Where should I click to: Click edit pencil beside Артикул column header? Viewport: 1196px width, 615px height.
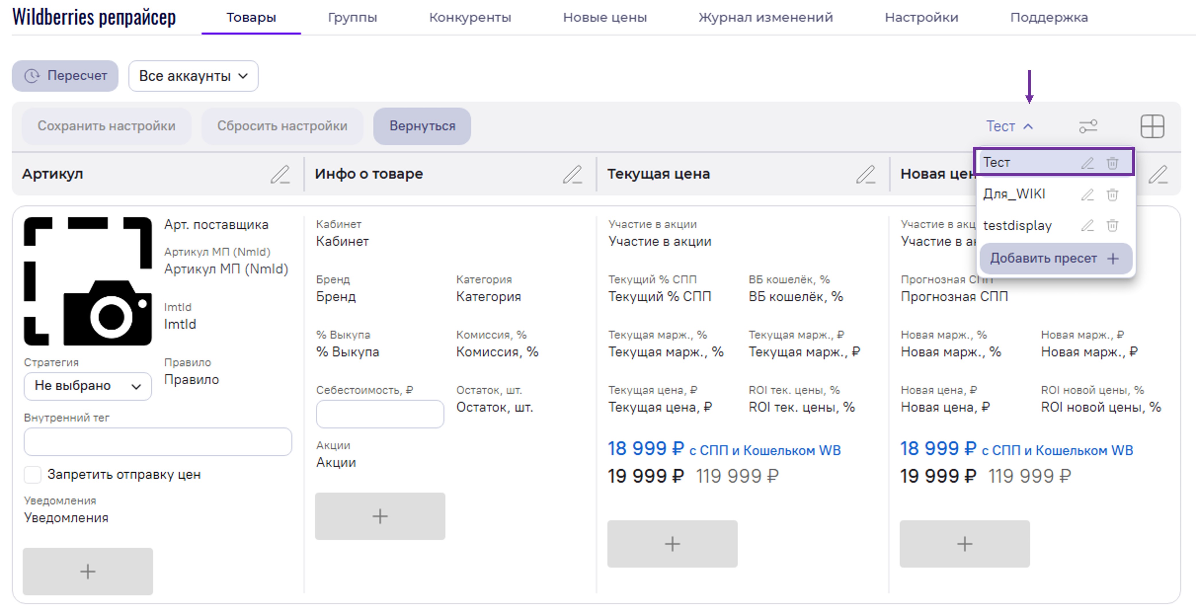coord(280,175)
